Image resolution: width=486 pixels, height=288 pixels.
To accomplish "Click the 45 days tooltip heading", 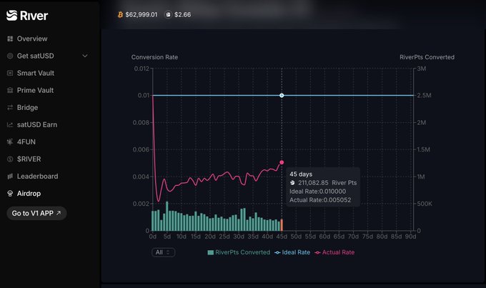I will (301, 174).
